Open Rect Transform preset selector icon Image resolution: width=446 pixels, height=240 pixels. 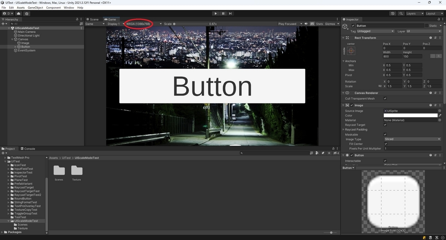coord(435,38)
